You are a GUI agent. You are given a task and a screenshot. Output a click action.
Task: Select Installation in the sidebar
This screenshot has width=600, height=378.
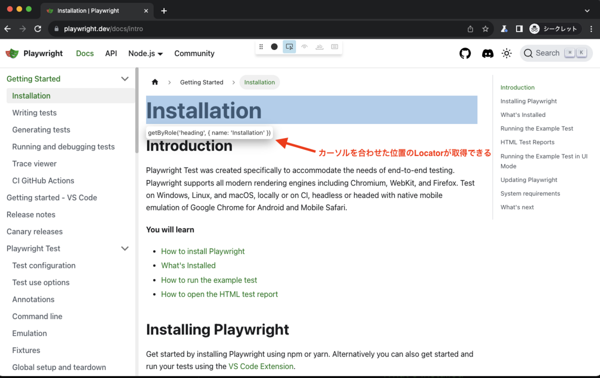tap(70, 96)
